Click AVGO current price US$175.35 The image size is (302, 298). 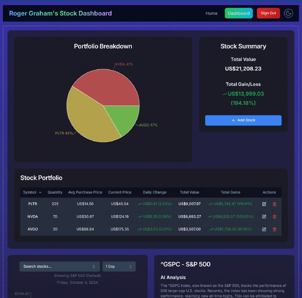[x=120, y=229]
